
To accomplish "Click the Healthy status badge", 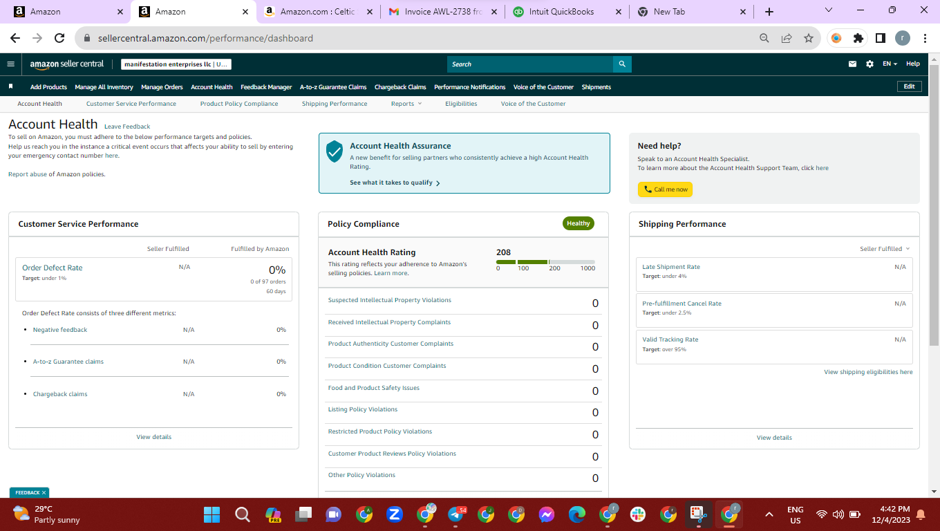I will [x=579, y=223].
